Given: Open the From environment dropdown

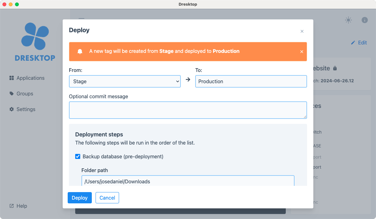Looking at the screenshot, I should coord(125,81).
